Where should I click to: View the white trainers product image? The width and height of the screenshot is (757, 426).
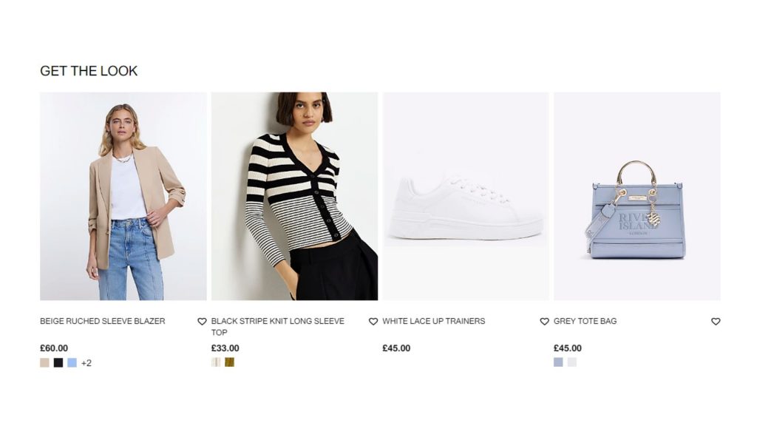pos(466,196)
